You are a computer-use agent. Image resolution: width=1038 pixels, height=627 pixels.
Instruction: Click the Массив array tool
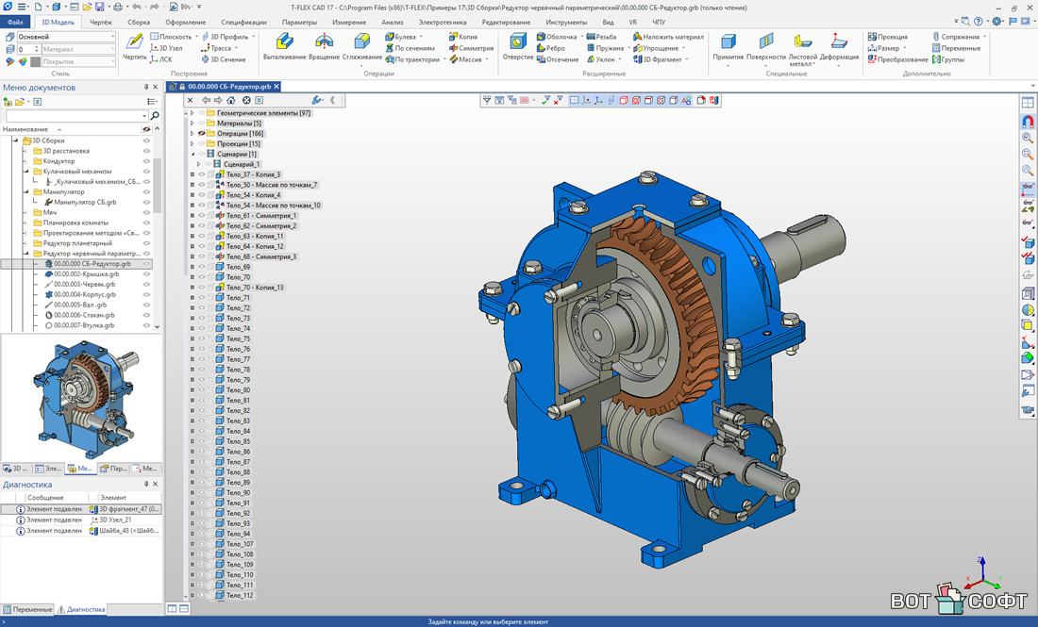466,59
